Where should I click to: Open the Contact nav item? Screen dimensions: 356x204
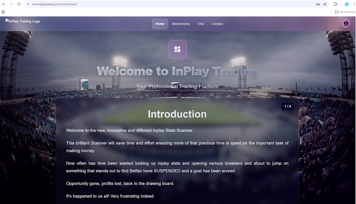(x=217, y=24)
